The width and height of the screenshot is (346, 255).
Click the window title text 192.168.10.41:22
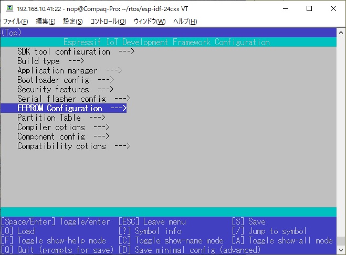(x=39, y=9)
